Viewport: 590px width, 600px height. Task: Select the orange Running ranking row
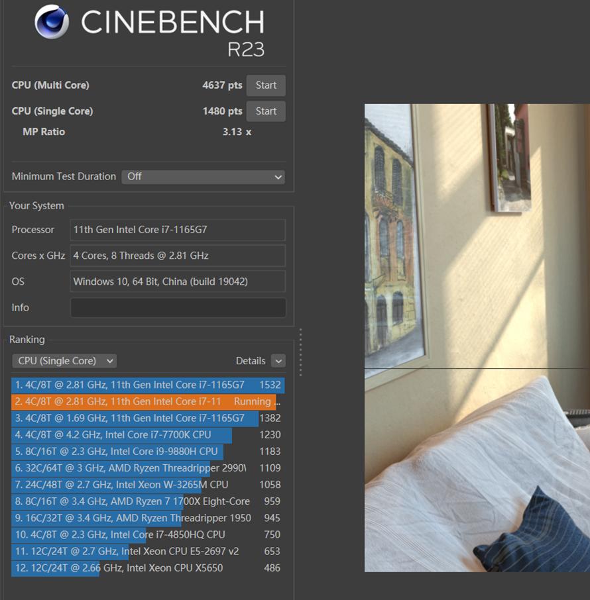[148, 401]
